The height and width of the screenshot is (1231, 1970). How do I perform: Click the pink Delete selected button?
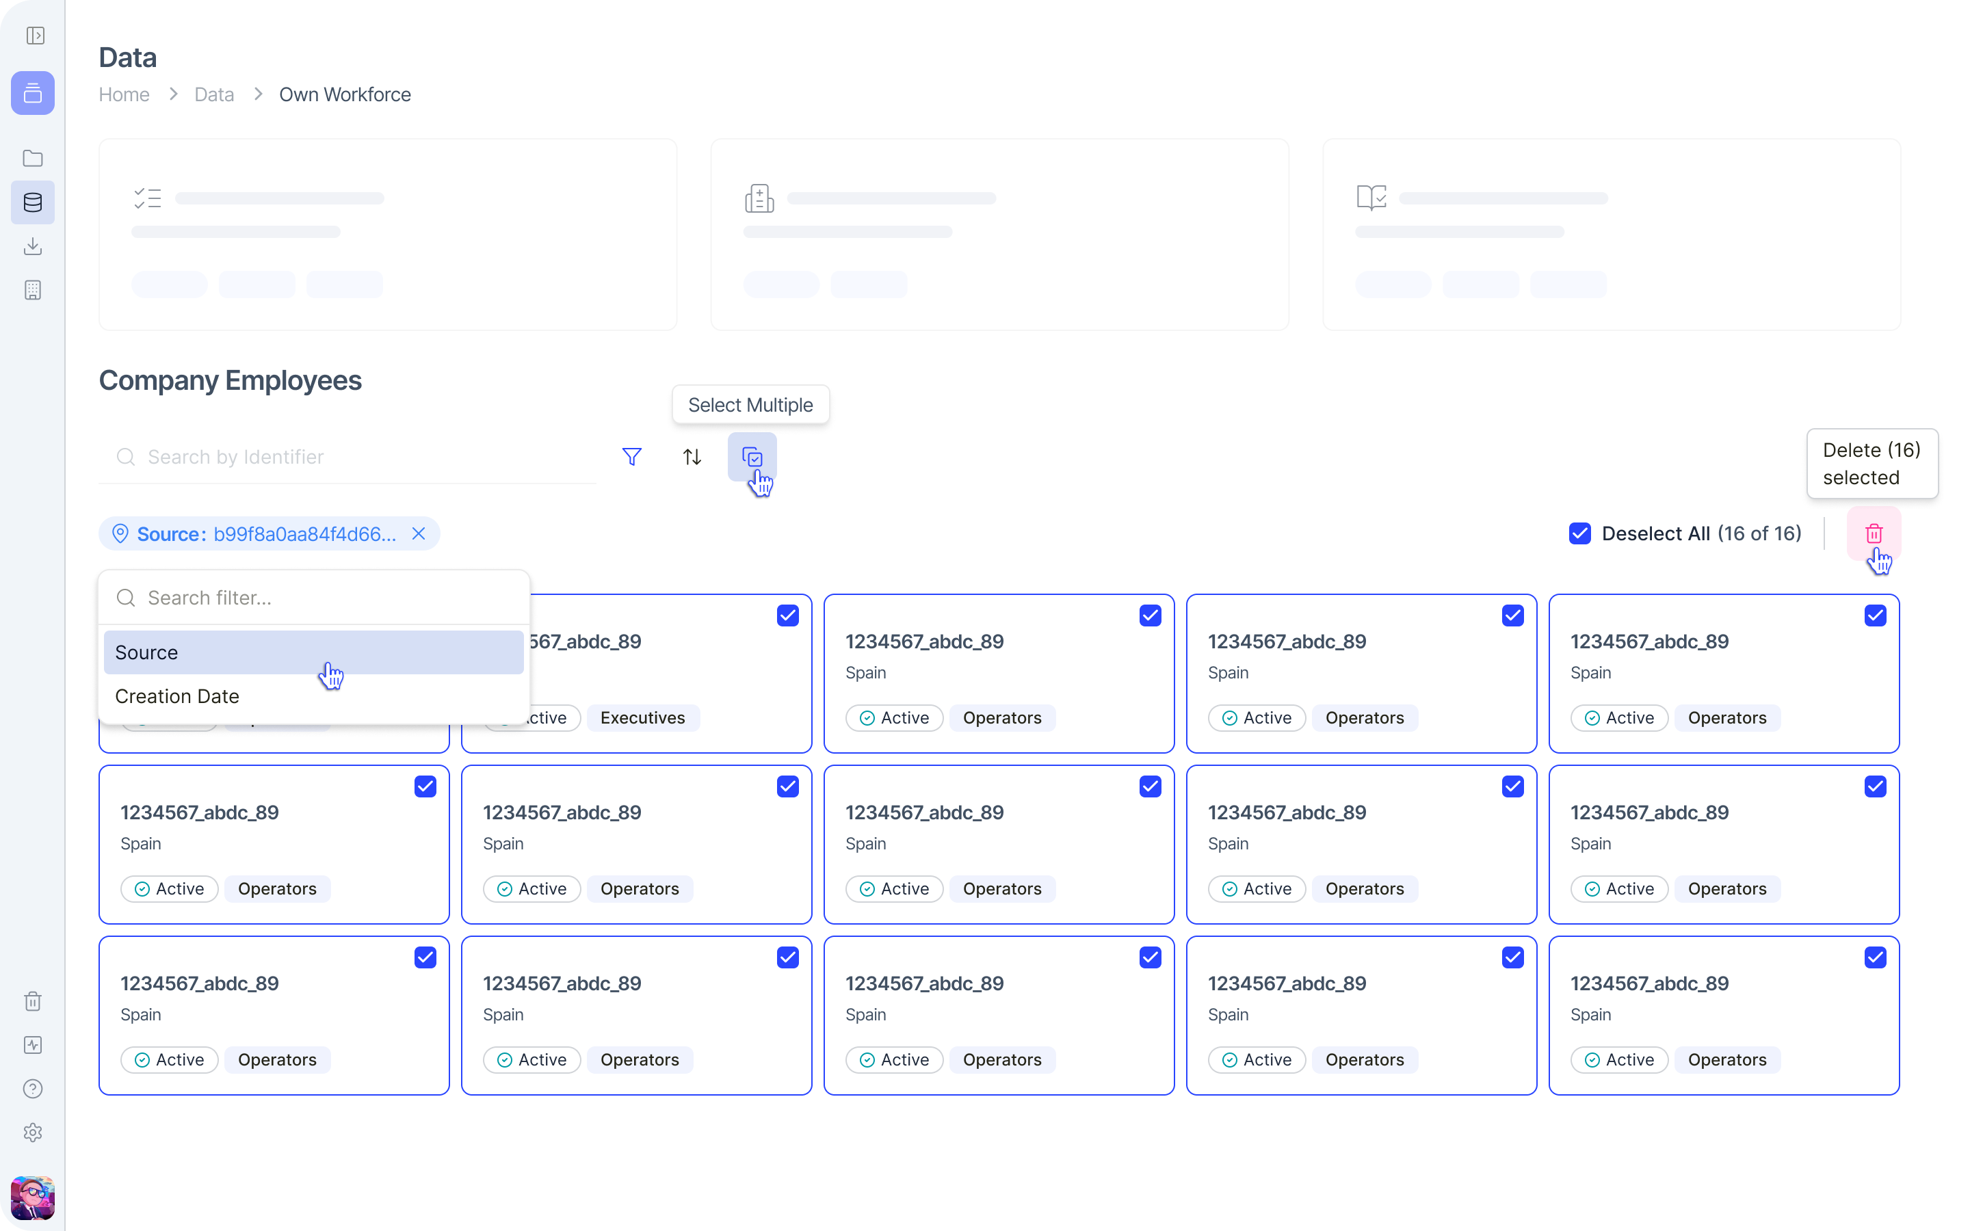pyautogui.click(x=1874, y=533)
